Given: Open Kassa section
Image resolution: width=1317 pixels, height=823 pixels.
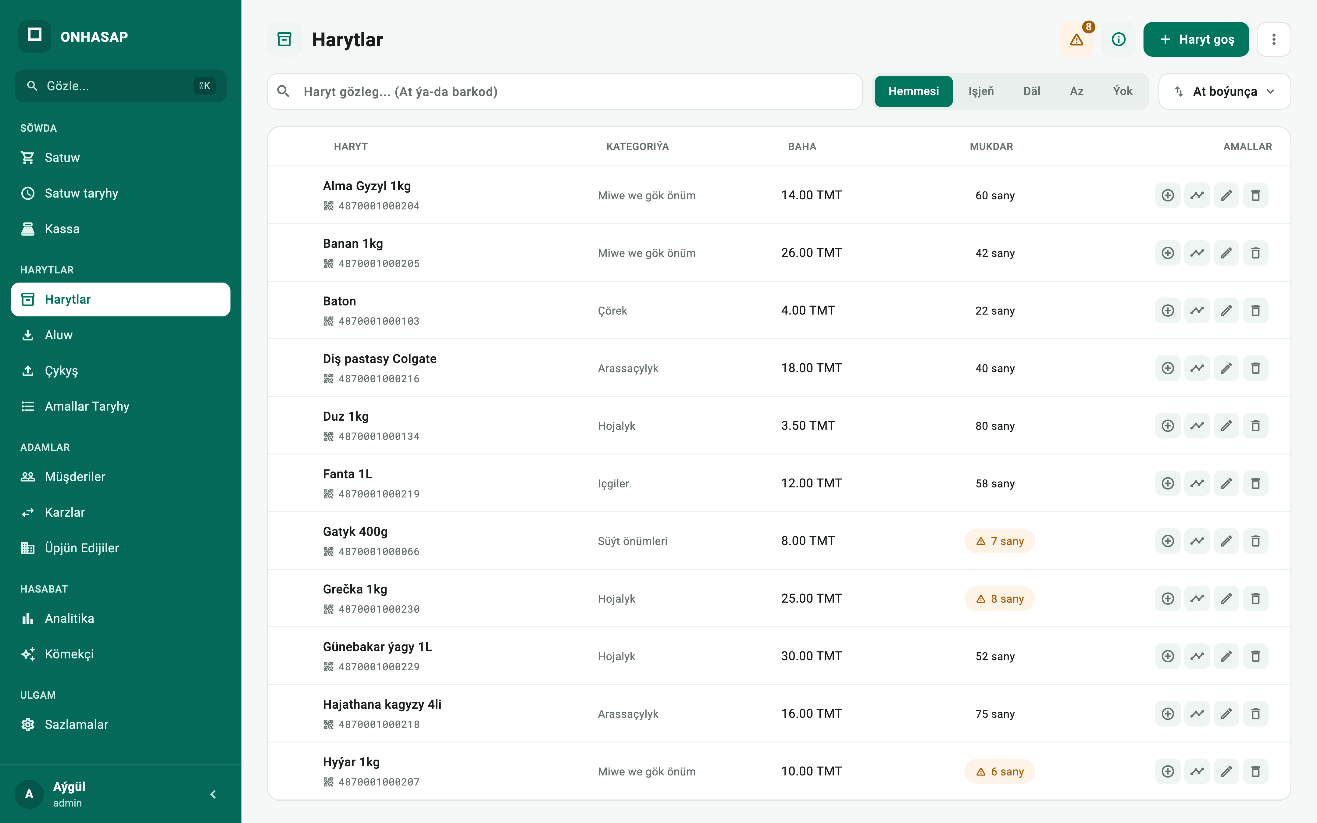Looking at the screenshot, I should [x=120, y=229].
